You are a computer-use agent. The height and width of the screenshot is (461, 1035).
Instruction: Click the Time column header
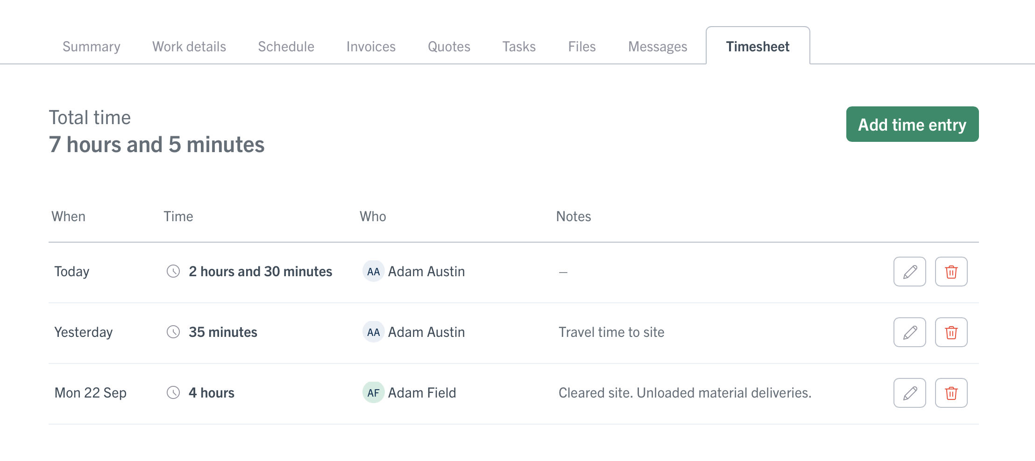coord(178,217)
